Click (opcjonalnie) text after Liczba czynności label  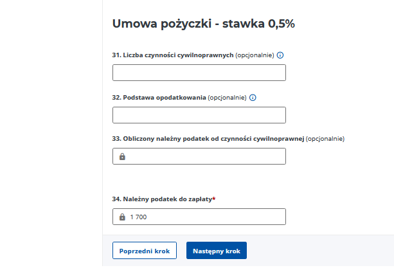coord(255,55)
